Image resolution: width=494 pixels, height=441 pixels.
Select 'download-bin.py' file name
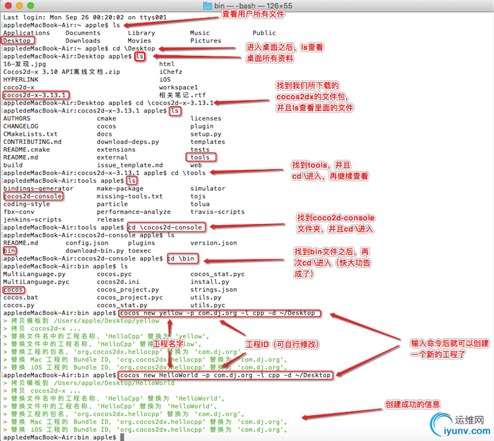[95, 251]
